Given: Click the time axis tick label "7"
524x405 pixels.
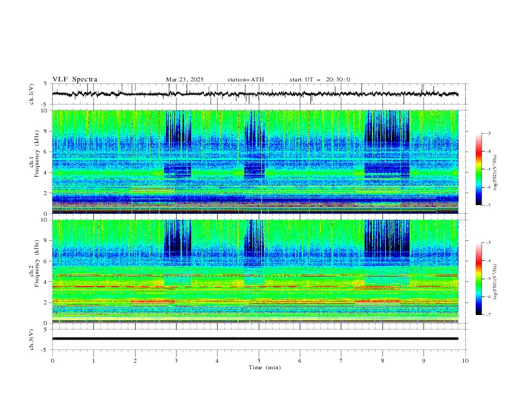Looking at the screenshot, I should click(x=341, y=361).
